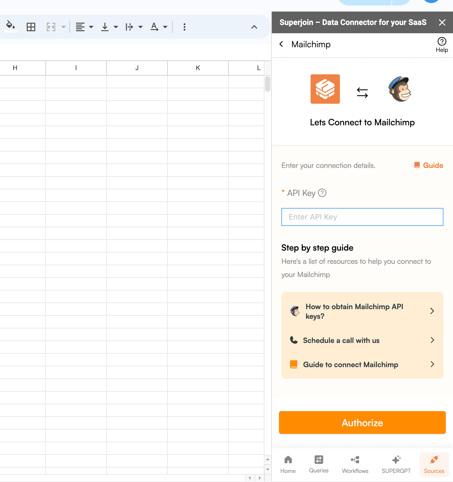453x482 pixels.
Task: Go back from Mailchimp page
Action: point(281,44)
